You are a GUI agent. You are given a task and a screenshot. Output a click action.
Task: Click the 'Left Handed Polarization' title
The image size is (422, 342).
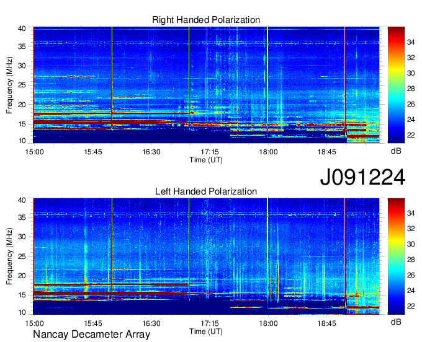tap(206, 191)
